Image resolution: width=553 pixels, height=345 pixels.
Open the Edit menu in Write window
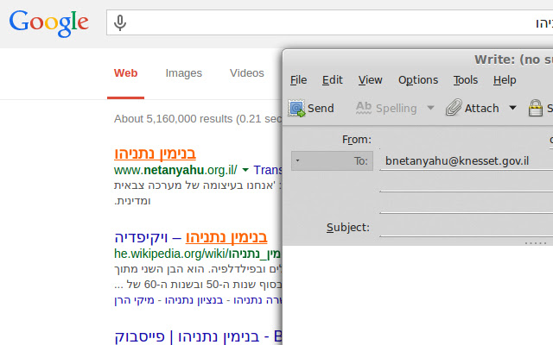tap(332, 80)
